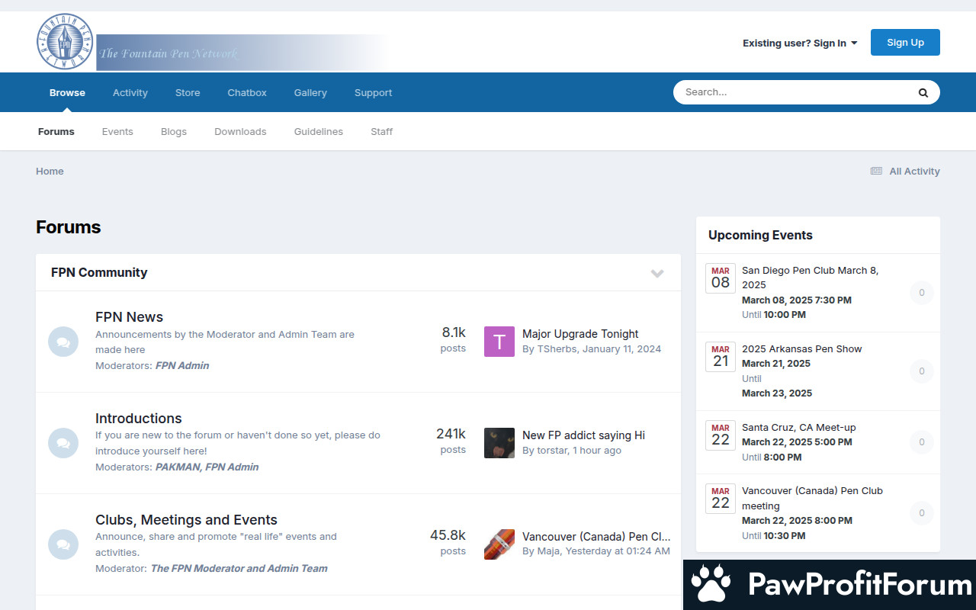Click the Clubs, Meetings and Events bubble icon
Viewport: 976px width, 610px height.
tap(63, 544)
